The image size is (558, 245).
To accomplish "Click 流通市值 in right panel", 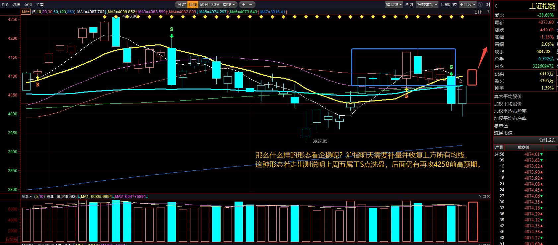I will click(503, 133).
